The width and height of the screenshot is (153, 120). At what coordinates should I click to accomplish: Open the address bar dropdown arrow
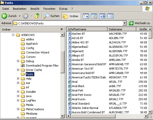(x=125, y=23)
